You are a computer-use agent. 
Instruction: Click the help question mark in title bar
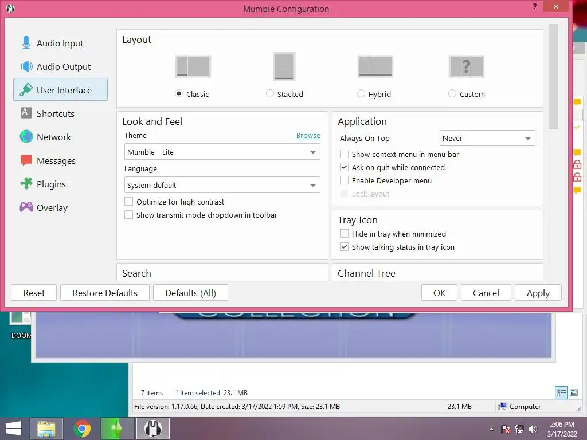[535, 6]
